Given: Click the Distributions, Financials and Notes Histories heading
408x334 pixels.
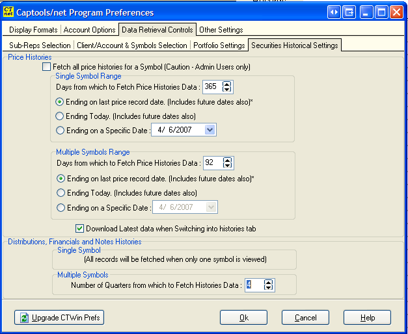Looking at the screenshot, I should pyautogui.click(x=75, y=242).
